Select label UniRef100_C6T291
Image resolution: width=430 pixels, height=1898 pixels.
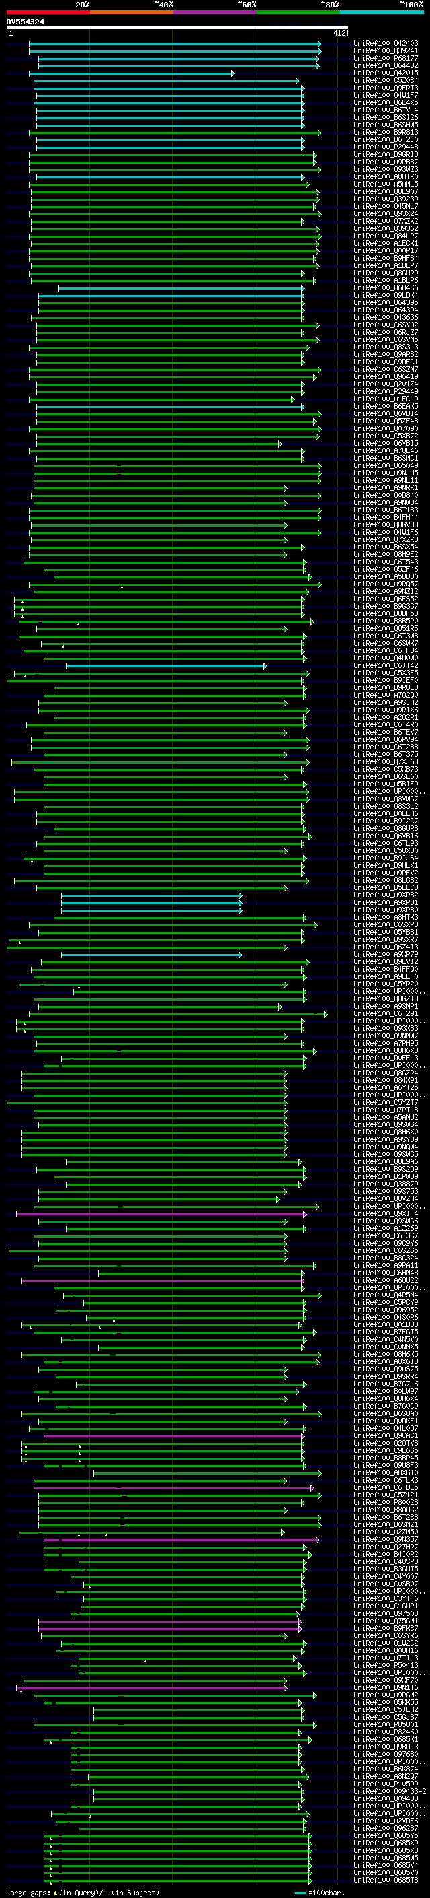pyautogui.click(x=386, y=1014)
